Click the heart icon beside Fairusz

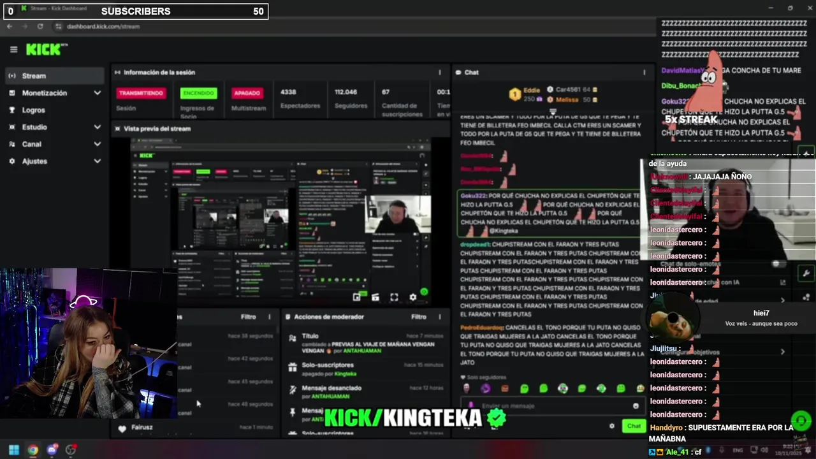122,428
